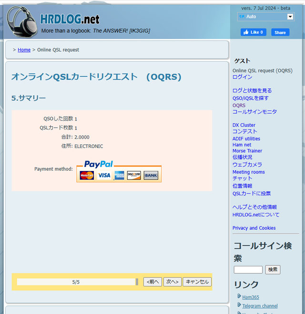Viewport: 305px width, 314px height.
Task: Click the arrow icon beside Ham365
Action: 239,296
